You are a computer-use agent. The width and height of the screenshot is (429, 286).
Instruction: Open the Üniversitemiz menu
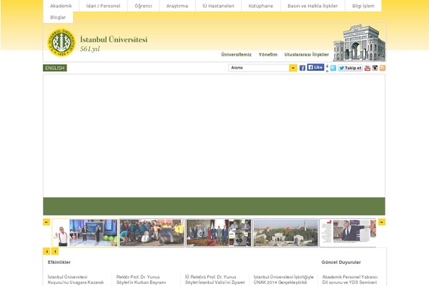pos(236,54)
